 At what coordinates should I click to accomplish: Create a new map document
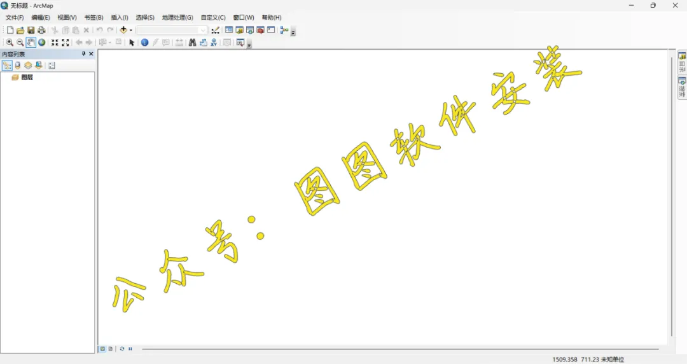(x=10, y=31)
